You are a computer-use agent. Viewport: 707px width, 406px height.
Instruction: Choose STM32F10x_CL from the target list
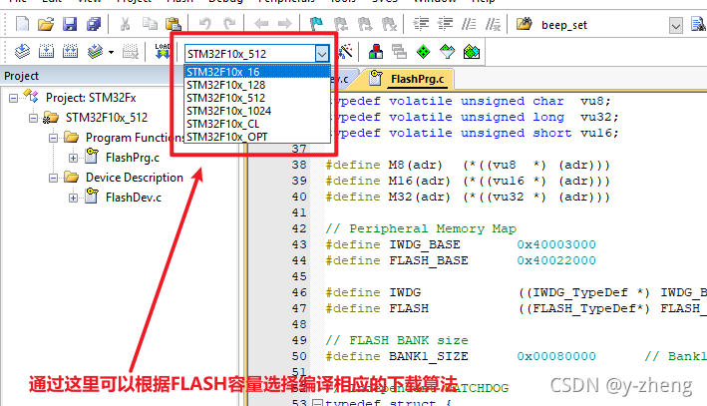point(257,124)
